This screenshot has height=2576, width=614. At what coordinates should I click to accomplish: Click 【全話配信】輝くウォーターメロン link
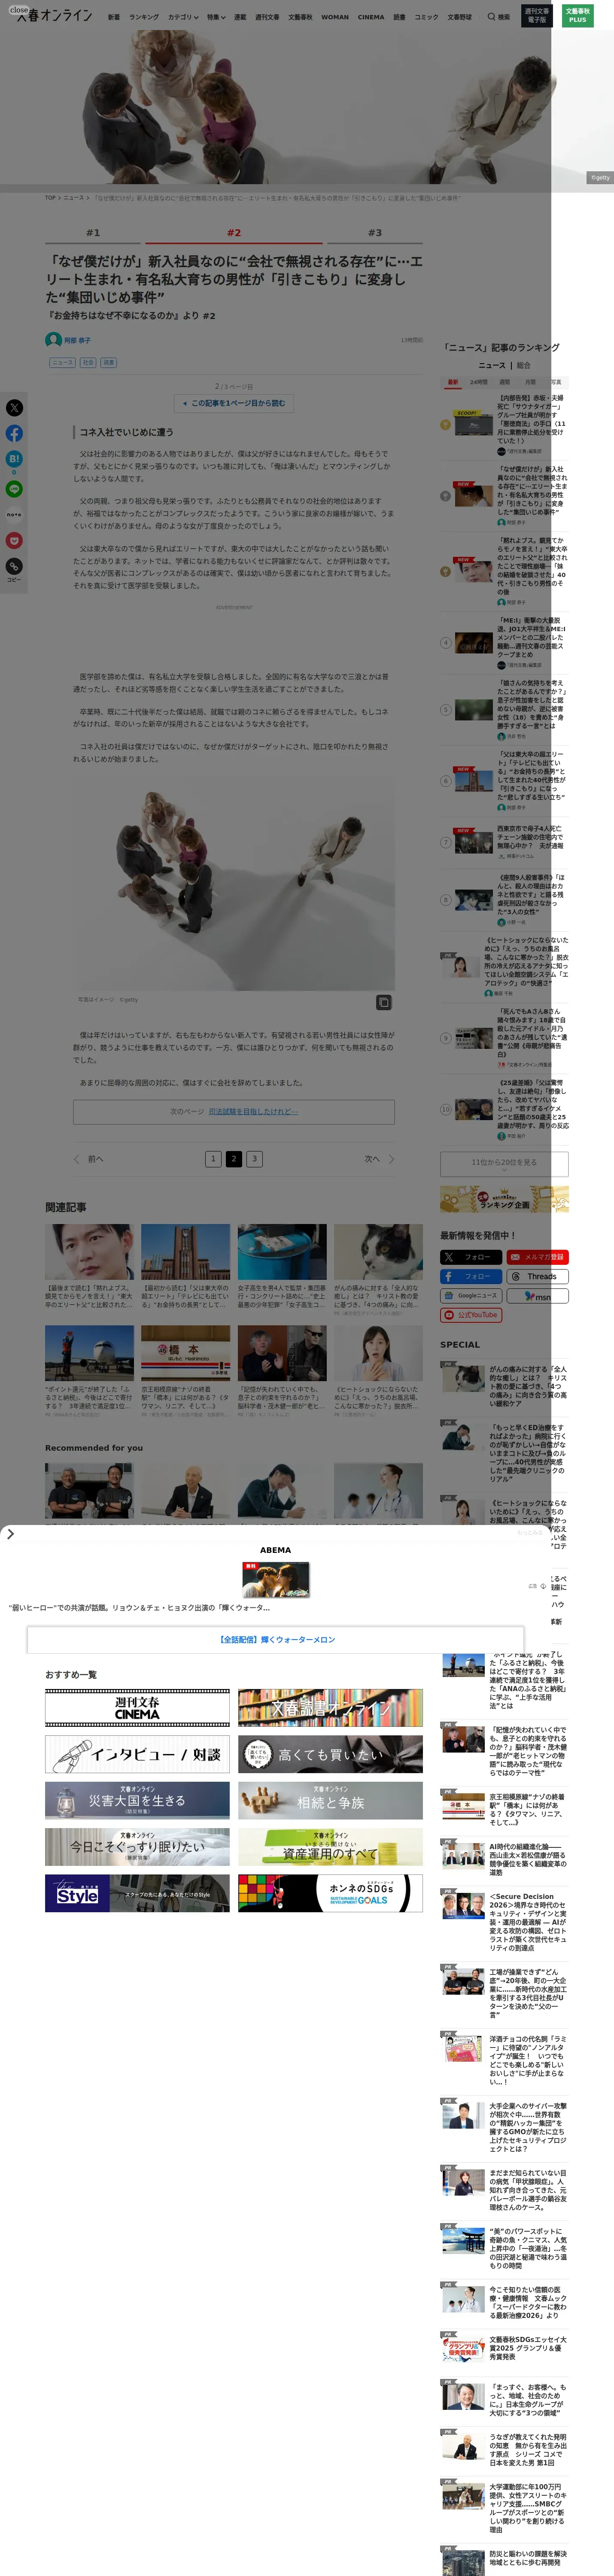(277, 1640)
